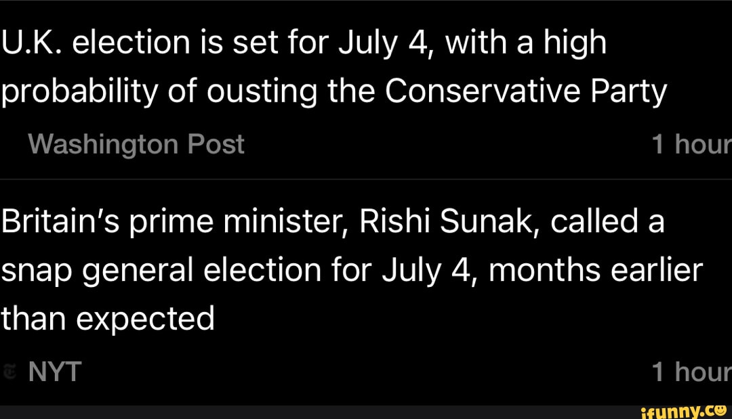Image resolution: width=732 pixels, height=419 pixels.
Task: Click the divider line between the two stories
Action: pos(366,179)
